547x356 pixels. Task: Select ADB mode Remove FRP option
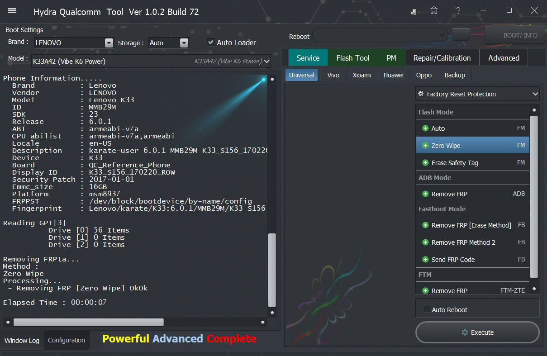click(472, 194)
